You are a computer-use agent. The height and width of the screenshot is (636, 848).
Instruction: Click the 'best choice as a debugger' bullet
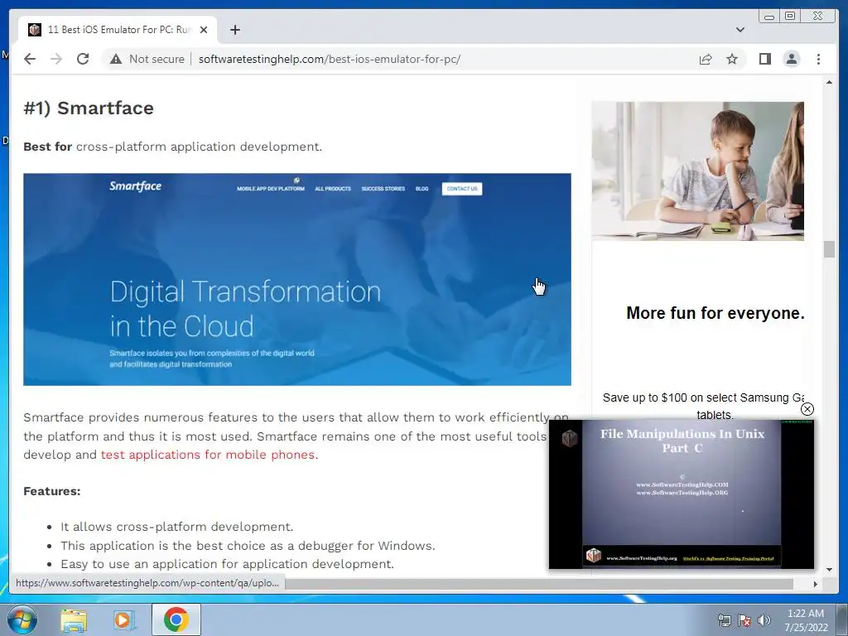point(248,546)
